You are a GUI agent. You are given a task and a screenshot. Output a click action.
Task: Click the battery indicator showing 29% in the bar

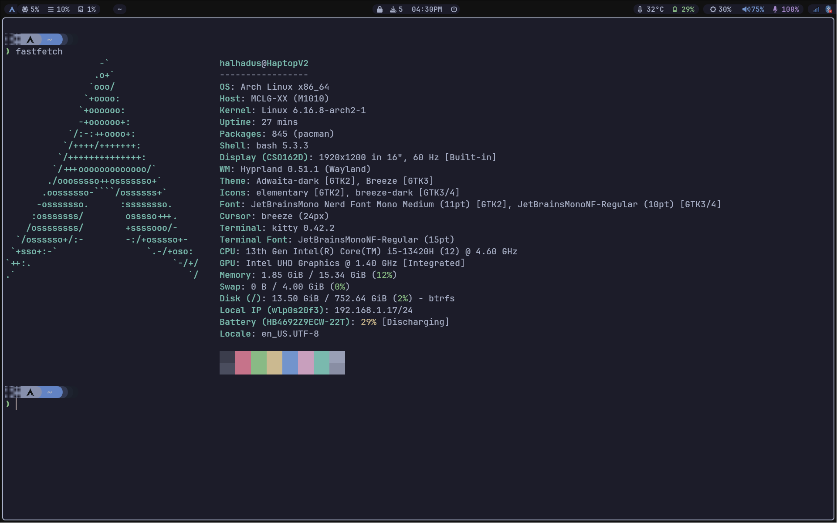click(x=684, y=9)
